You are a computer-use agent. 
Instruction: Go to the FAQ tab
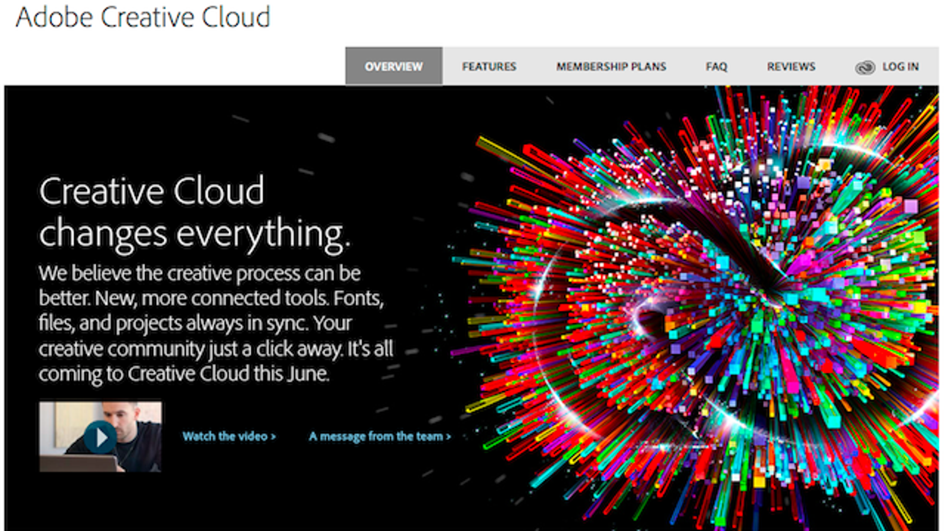point(716,67)
